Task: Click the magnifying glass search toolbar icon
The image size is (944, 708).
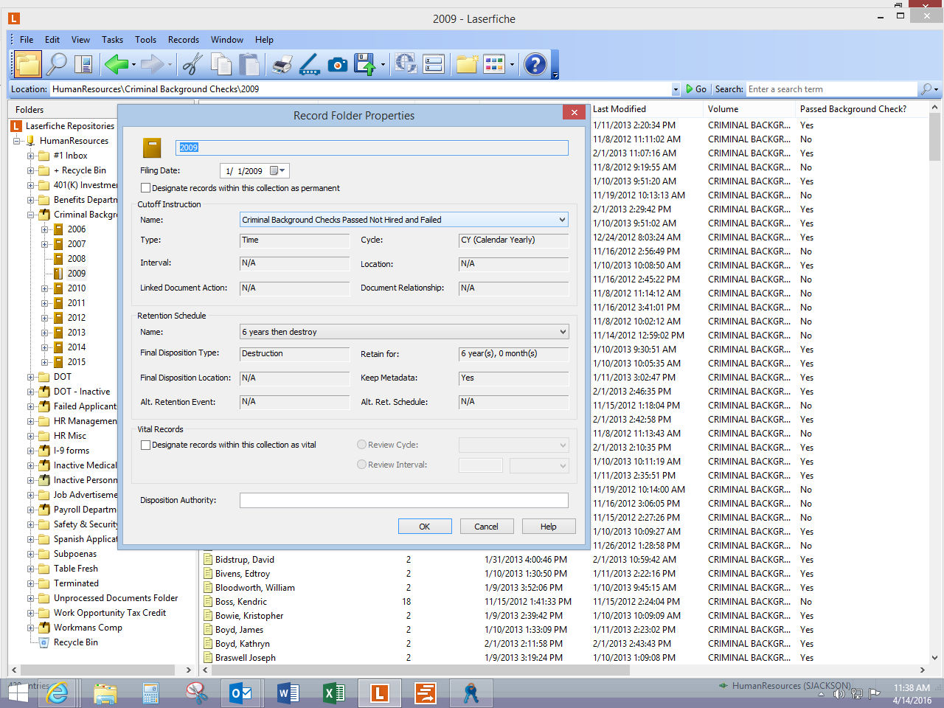Action: pos(56,65)
